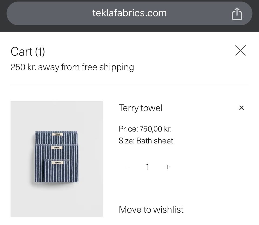Decrease quantity with the minus button
Image resolution: width=259 pixels, height=225 pixels.
(x=128, y=167)
